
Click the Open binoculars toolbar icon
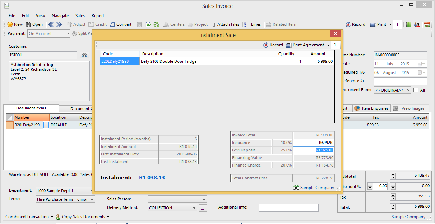[x=28, y=24]
